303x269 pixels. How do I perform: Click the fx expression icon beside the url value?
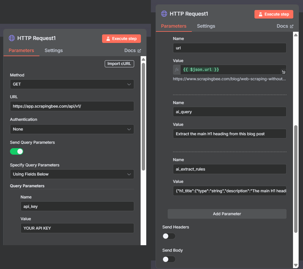coord(177,70)
